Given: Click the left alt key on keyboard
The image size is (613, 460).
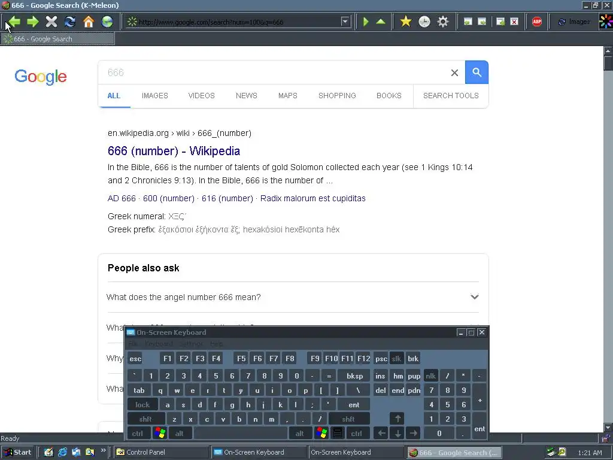Looking at the screenshot, I should point(180,434).
